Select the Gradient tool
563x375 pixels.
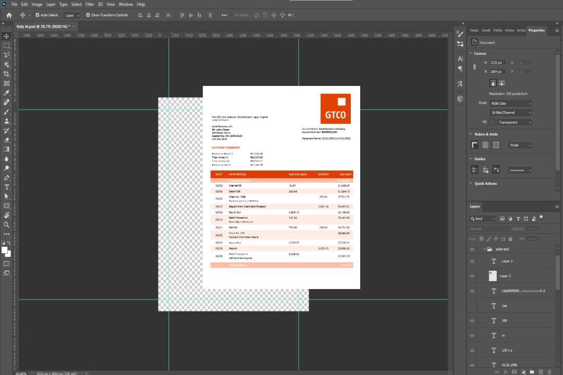point(6,149)
